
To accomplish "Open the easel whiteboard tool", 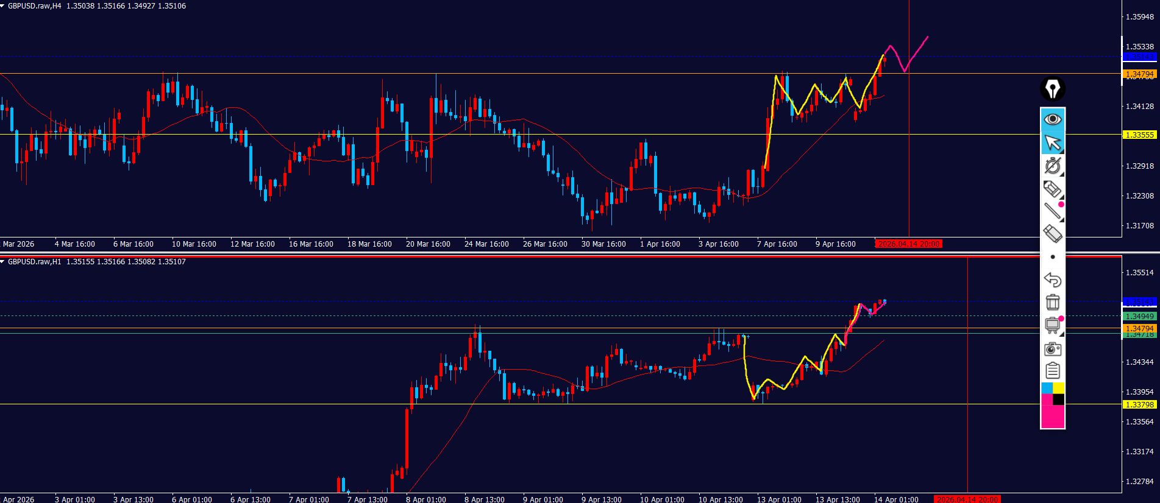I will coord(1052,325).
